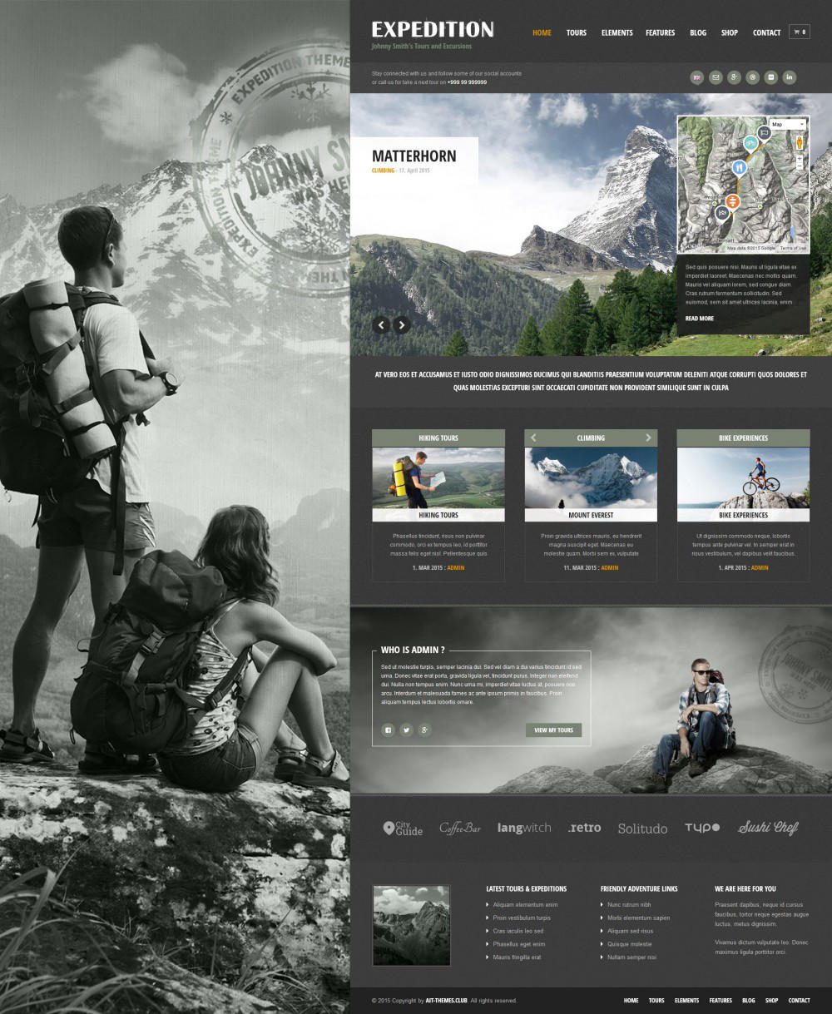Click the Solitudo partner logo
This screenshot has height=1014, width=832.
coord(642,829)
